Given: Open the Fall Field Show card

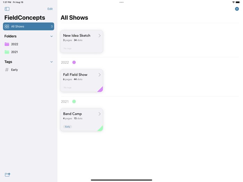Looking at the screenshot, I should click(82, 81).
